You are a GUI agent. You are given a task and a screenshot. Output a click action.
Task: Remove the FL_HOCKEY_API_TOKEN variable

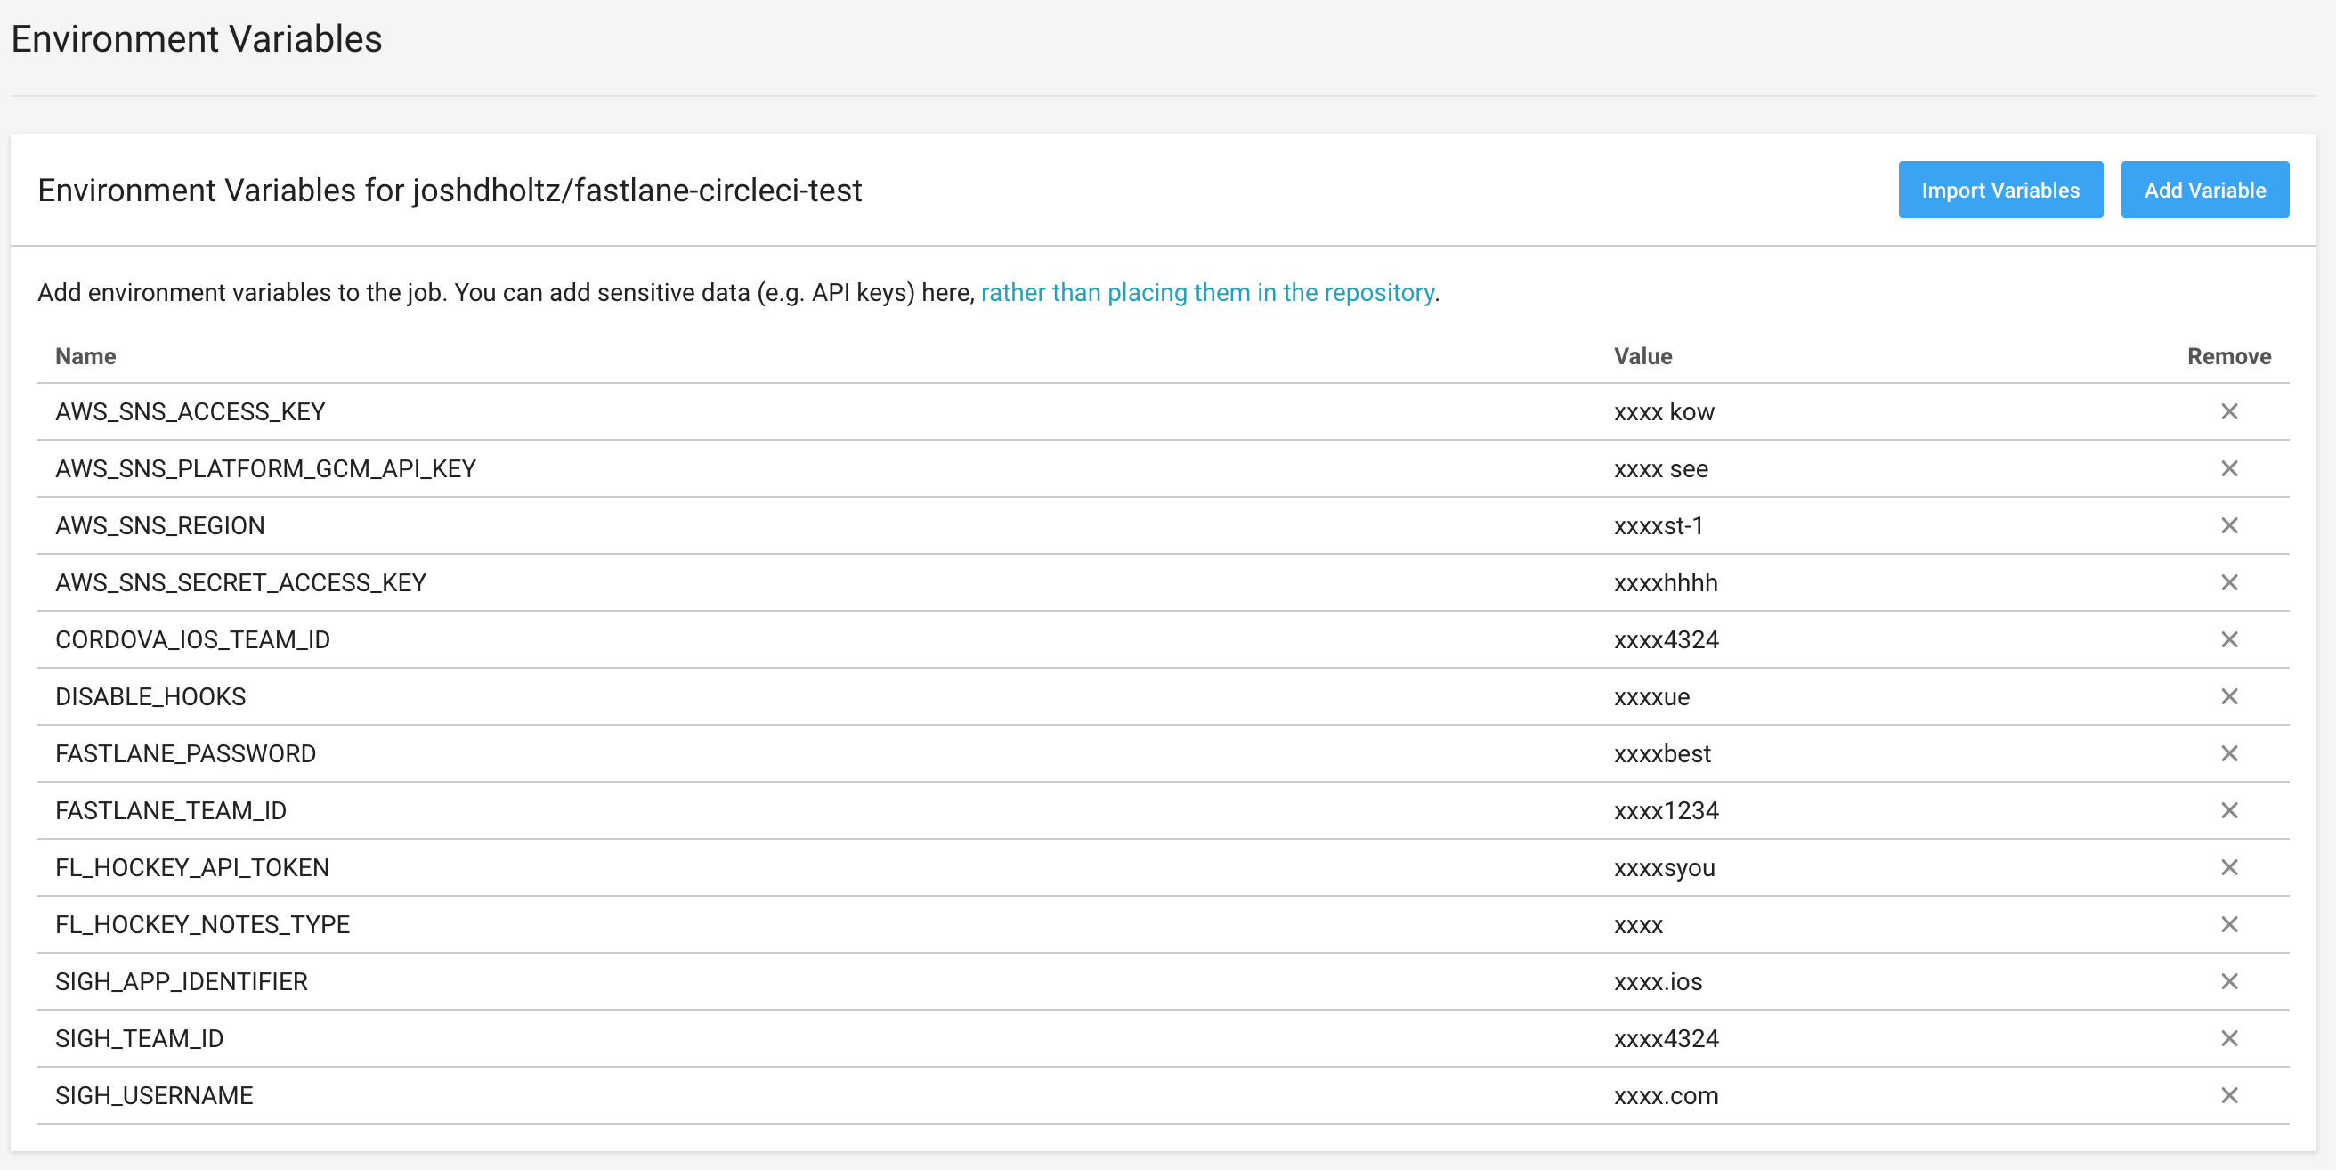[2229, 868]
